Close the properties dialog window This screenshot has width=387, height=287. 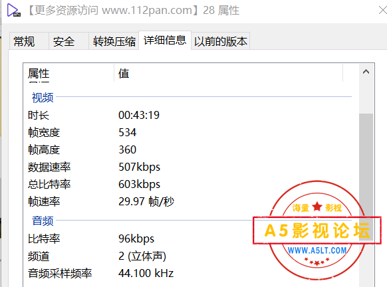[x=382, y=11]
